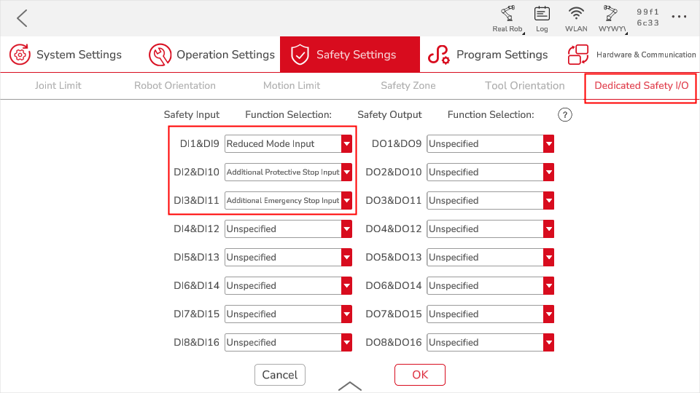Switch to Tool Orientation subtab
700x393 pixels.
[x=525, y=86]
